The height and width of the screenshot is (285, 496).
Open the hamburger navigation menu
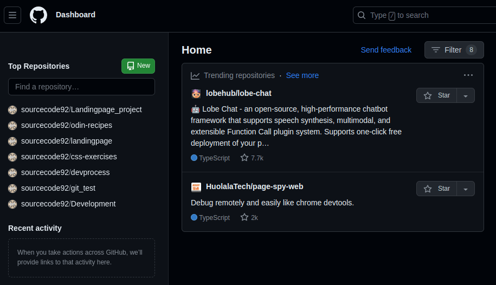(x=12, y=15)
